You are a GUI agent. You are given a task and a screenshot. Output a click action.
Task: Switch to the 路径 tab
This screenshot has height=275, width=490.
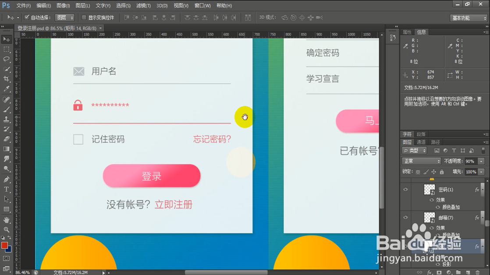(x=435, y=142)
